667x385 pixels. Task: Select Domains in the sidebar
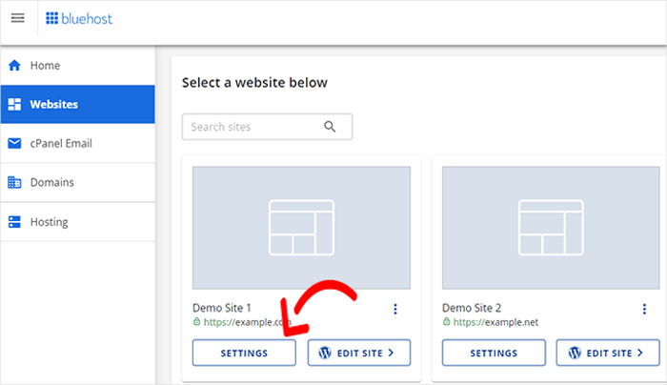[x=51, y=182]
